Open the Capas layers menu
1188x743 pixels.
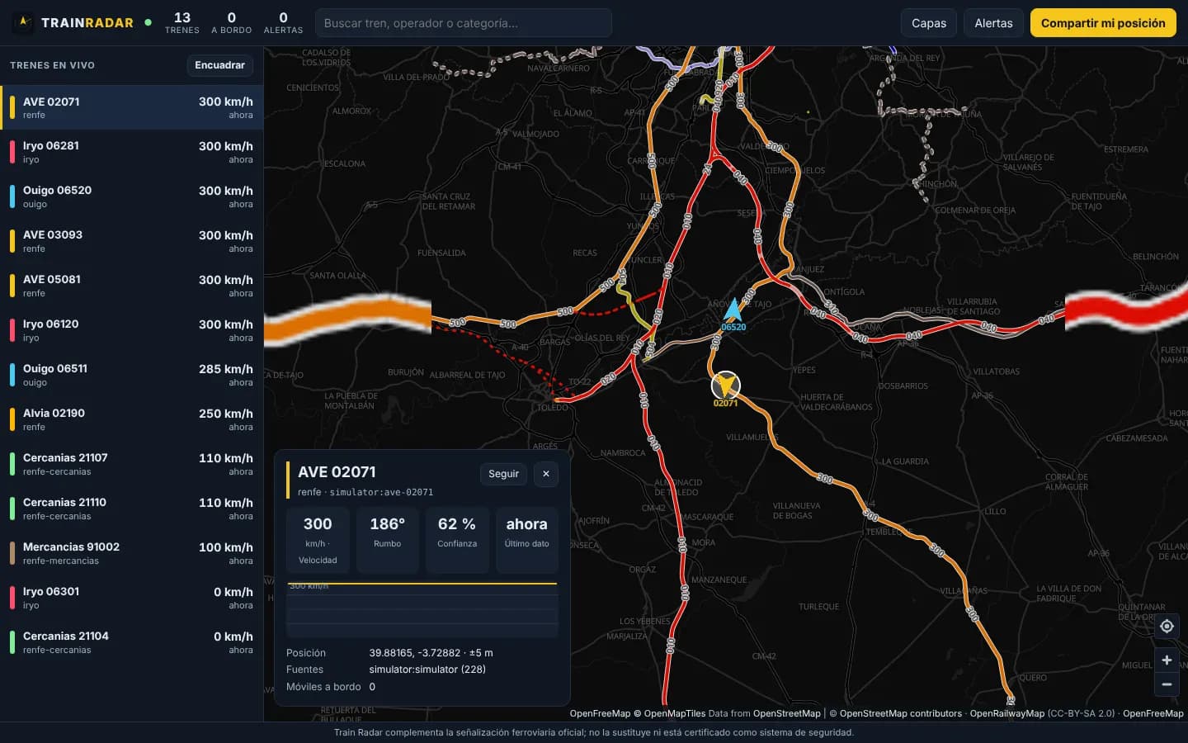(x=929, y=23)
